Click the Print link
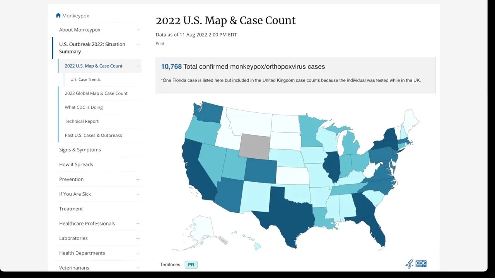The height and width of the screenshot is (278, 495). point(160,44)
